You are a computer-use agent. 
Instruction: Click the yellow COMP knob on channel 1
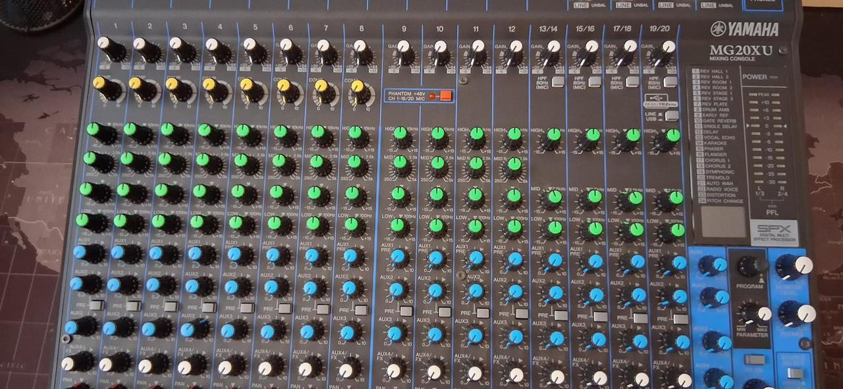point(101,84)
